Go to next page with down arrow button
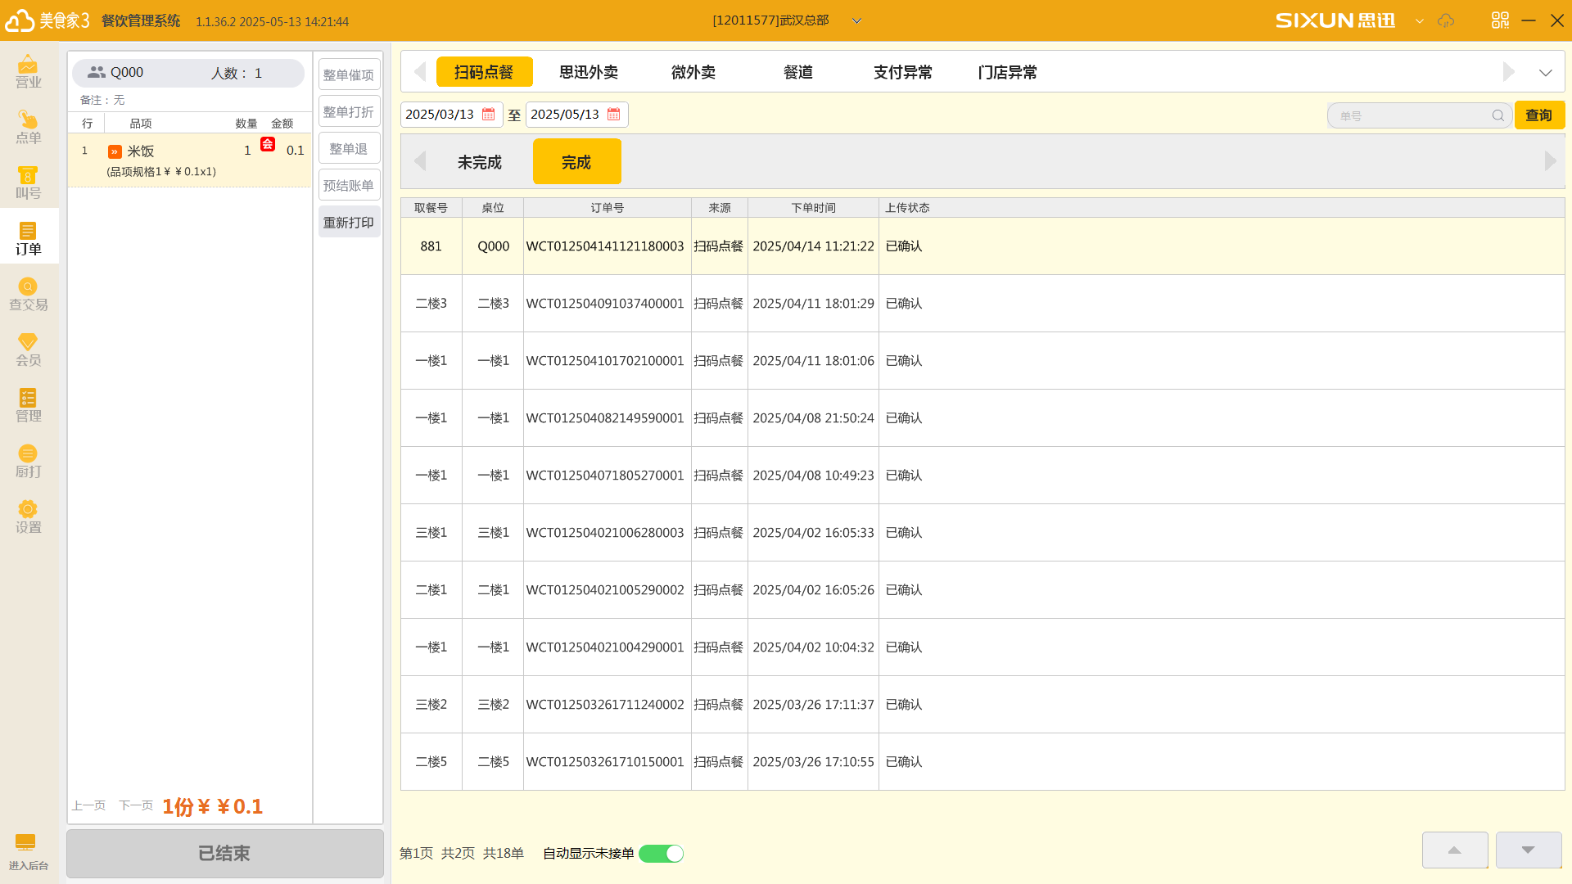The height and width of the screenshot is (884, 1572). coord(1529,850)
